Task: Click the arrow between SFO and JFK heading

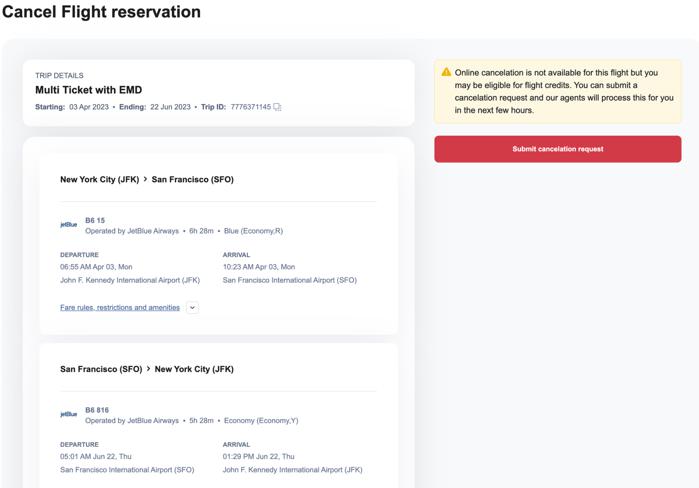Action: tap(148, 369)
